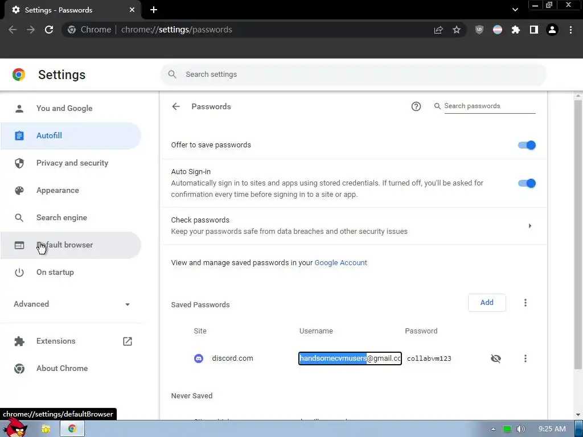Click the taskbar file explorer icon
This screenshot has width=583, height=437.
[x=46, y=429]
